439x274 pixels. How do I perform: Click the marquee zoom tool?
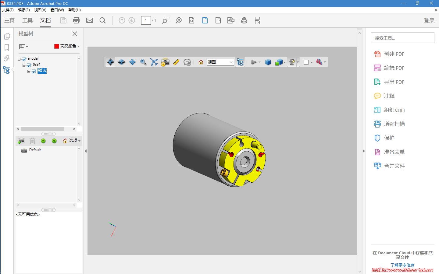point(166,20)
